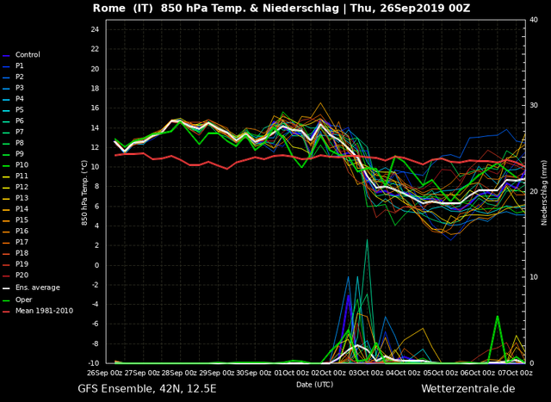Click the 0 temperature axis value
Screen dimensions: 551x402
tap(97, 265)
